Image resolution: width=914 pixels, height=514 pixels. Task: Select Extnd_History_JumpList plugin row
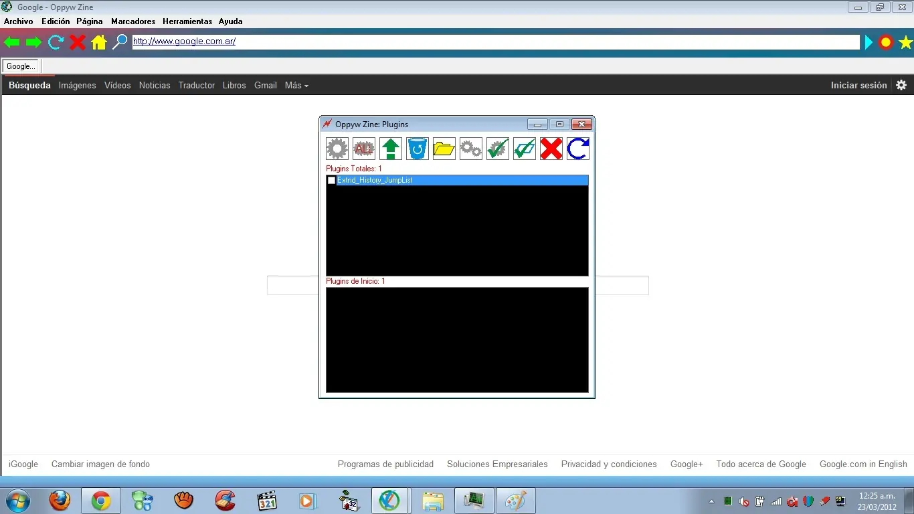tap(457, 181)
